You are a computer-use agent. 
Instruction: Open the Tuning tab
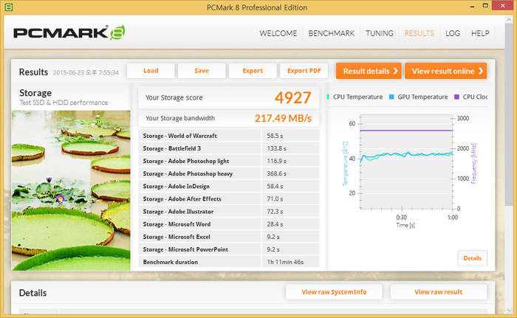(380, 33)
